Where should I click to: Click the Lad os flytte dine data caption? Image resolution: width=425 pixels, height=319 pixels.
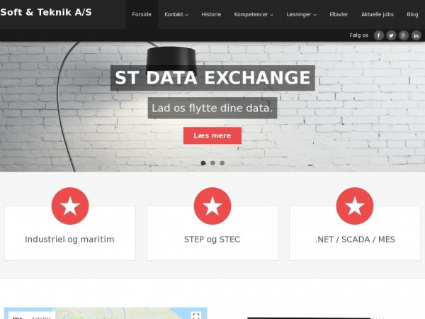tap(212, 108)
